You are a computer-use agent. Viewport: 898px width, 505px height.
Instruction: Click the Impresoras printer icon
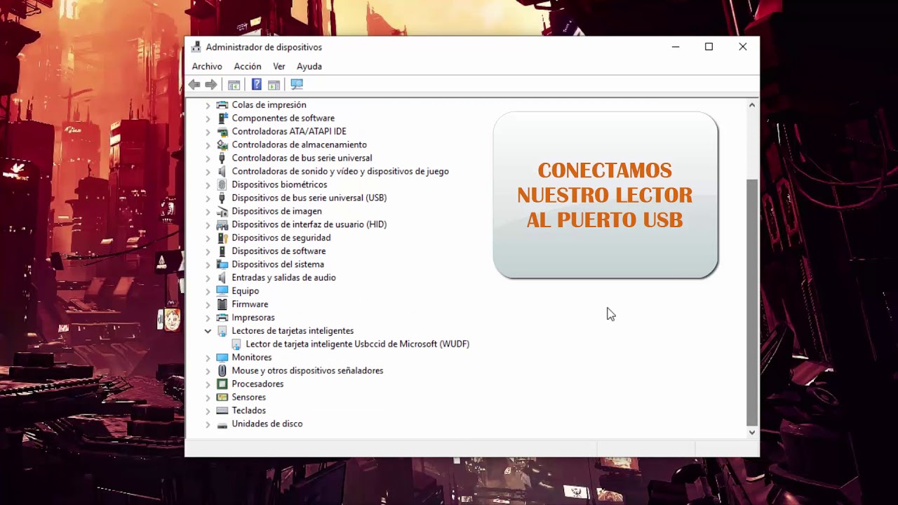point(222,317)
